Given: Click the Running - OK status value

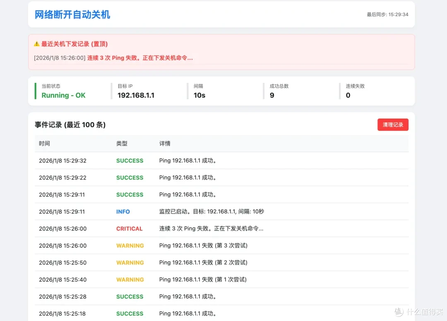Looking at the screenshot, I should click(x=64, y=95).
